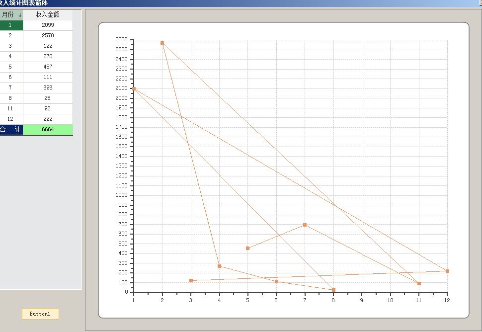Screen dimensions: 482x332
Task: Select cell with value 122
Action: coord(48,46)
